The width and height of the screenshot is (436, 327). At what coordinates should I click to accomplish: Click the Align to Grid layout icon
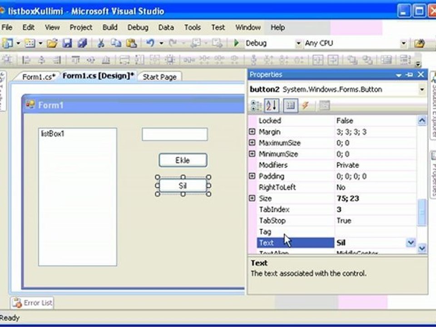coord(7,60)
